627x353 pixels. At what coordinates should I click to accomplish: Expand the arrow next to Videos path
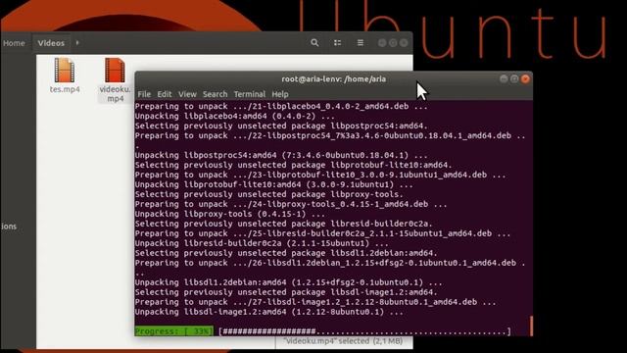pos(77,43)
